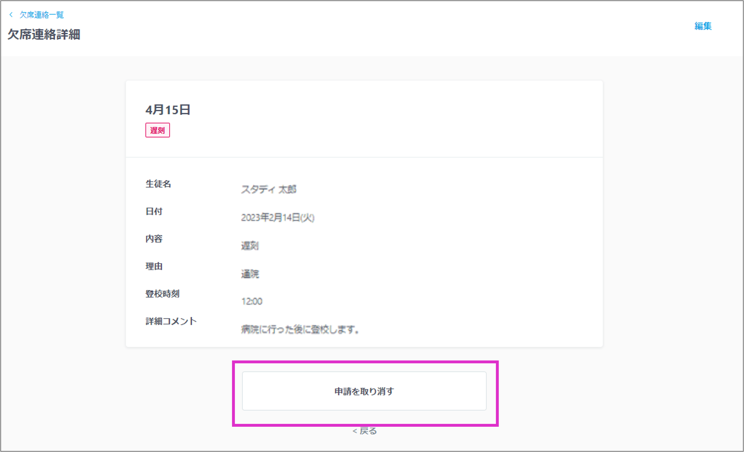The image size is (744, 452).
Task: Open the 欠席連絡一覧 breadcrumb link
Action: click(x=42, y=15)
